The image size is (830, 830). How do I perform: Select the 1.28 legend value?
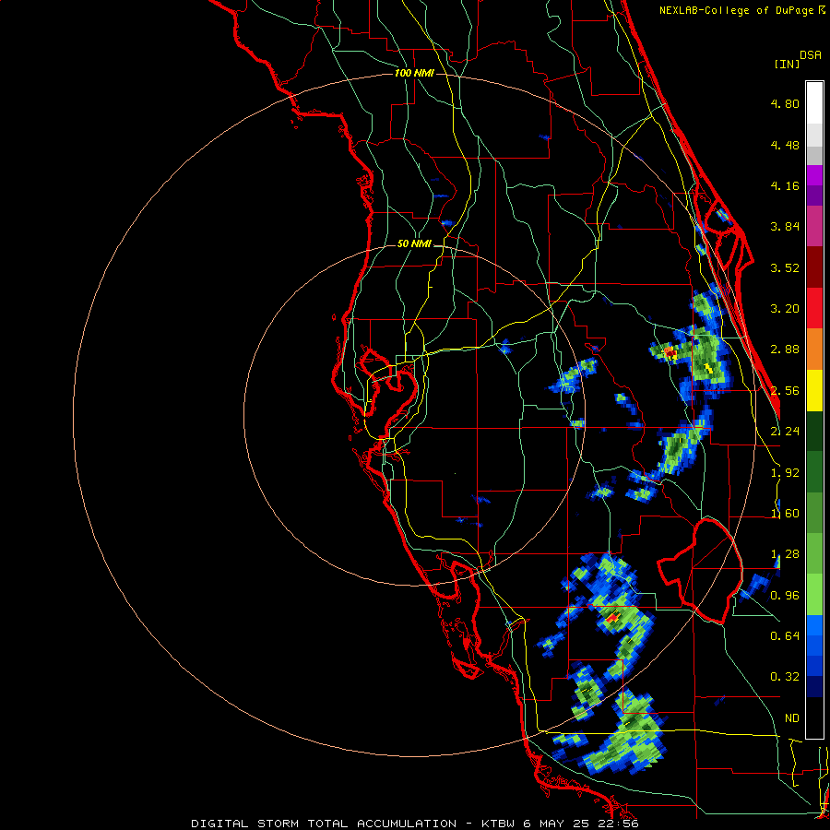point(785,554)
